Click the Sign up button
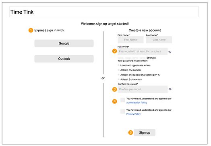Image resolution: width=211 pixels, height=146 pixels. click(x=145, y=132)
